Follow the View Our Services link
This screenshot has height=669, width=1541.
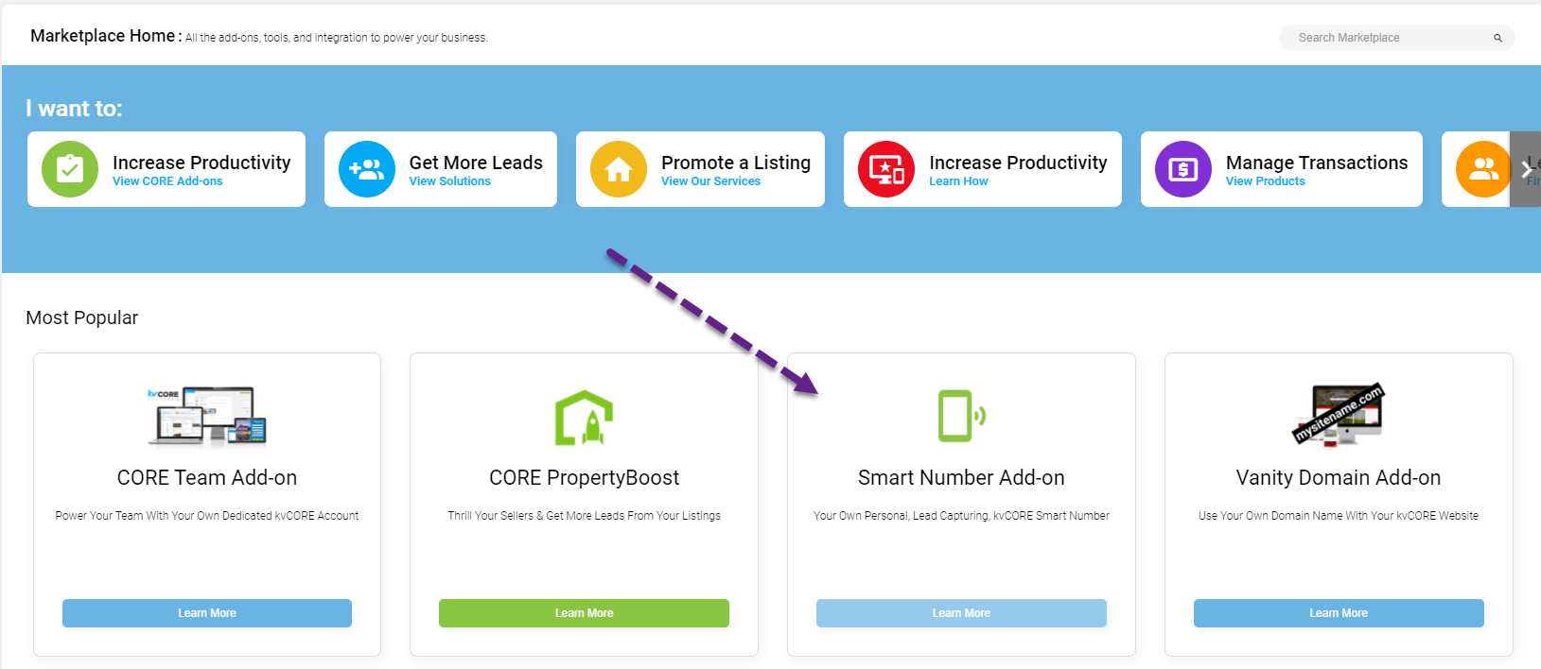coord(710,181)
